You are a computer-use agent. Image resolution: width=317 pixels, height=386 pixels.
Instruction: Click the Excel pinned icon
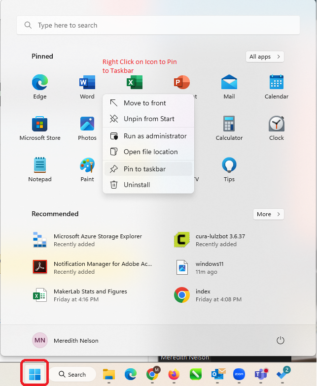(134, 82)
